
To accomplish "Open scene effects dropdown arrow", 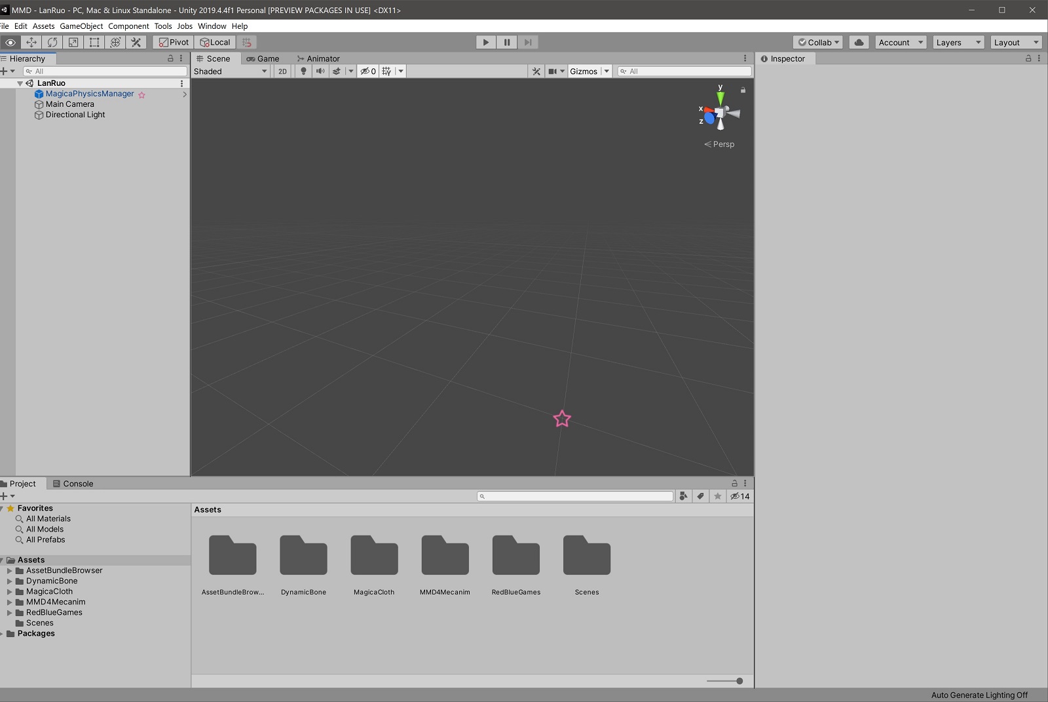I will pyautogui.click(x=350, y=71).
